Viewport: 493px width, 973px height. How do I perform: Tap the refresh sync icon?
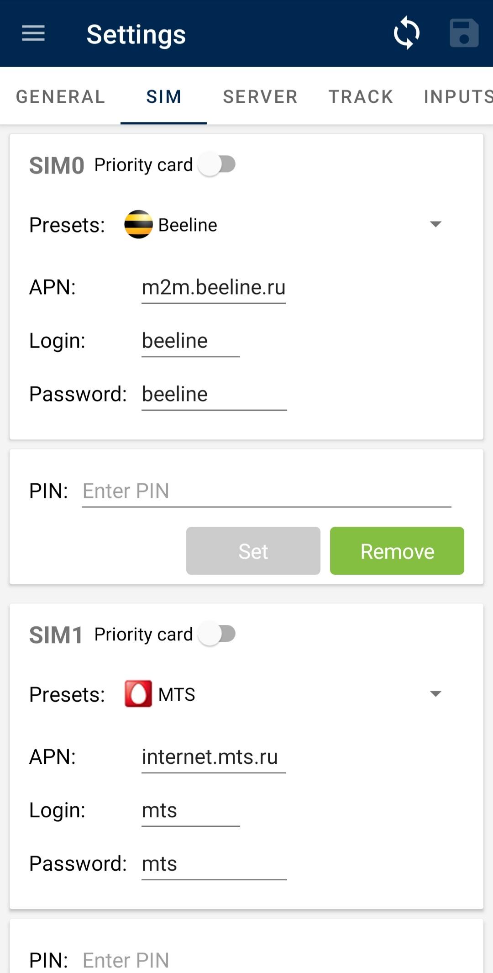[406, 33]
